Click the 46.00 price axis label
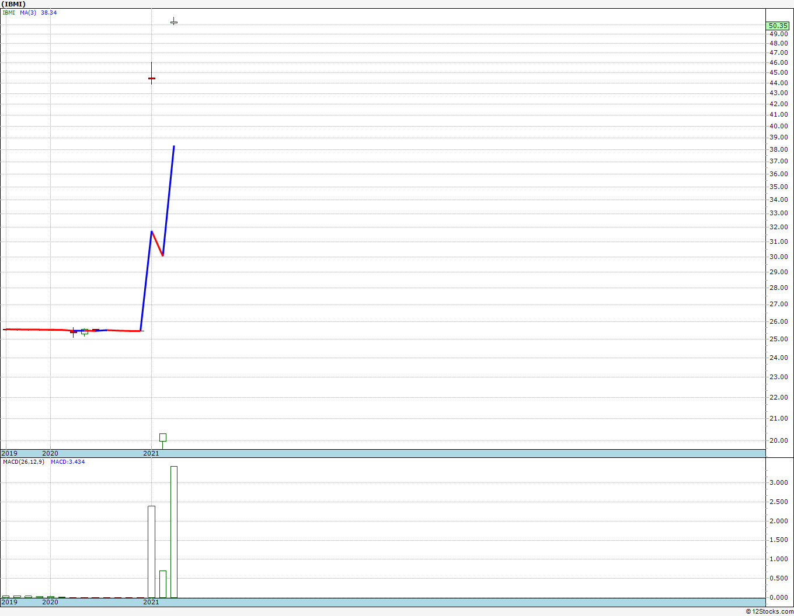 (x=778, y=62)
